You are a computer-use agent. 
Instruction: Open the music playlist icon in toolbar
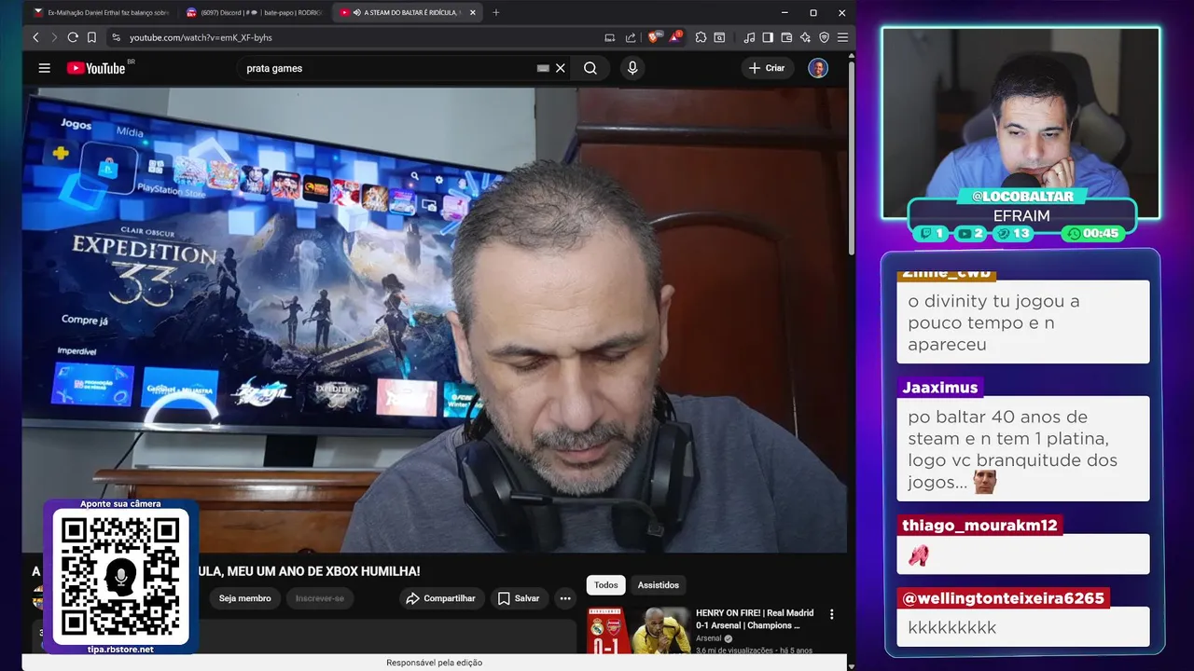(749, 37)
